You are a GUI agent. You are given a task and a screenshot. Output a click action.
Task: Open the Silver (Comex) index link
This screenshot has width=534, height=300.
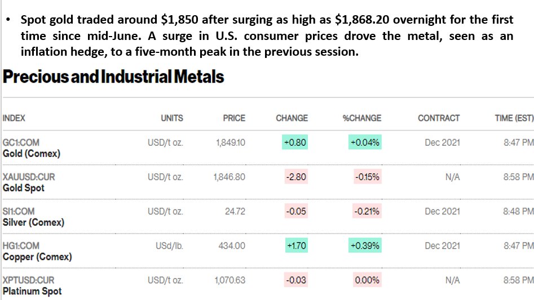[x=33, y=222]
